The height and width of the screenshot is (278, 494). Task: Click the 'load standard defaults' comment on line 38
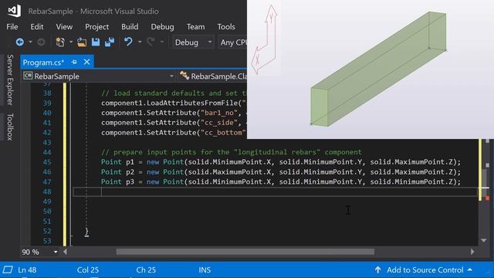[174, 93]
